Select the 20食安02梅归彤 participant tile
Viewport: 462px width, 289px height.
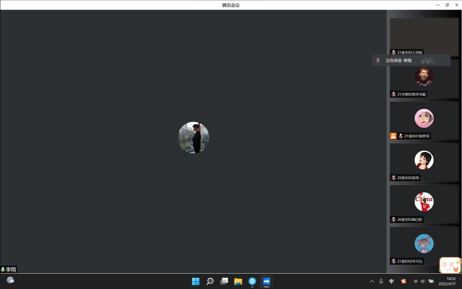click(x=424, y=204)
